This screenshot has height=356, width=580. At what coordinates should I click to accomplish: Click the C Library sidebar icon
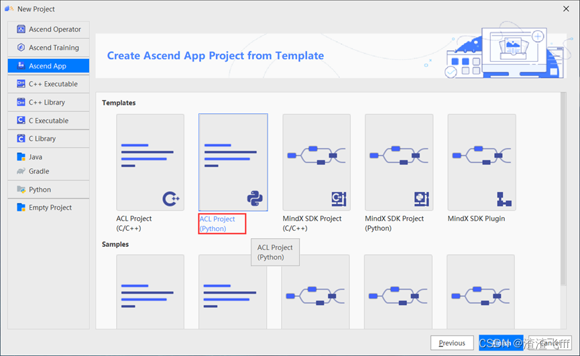pos(21,139)
